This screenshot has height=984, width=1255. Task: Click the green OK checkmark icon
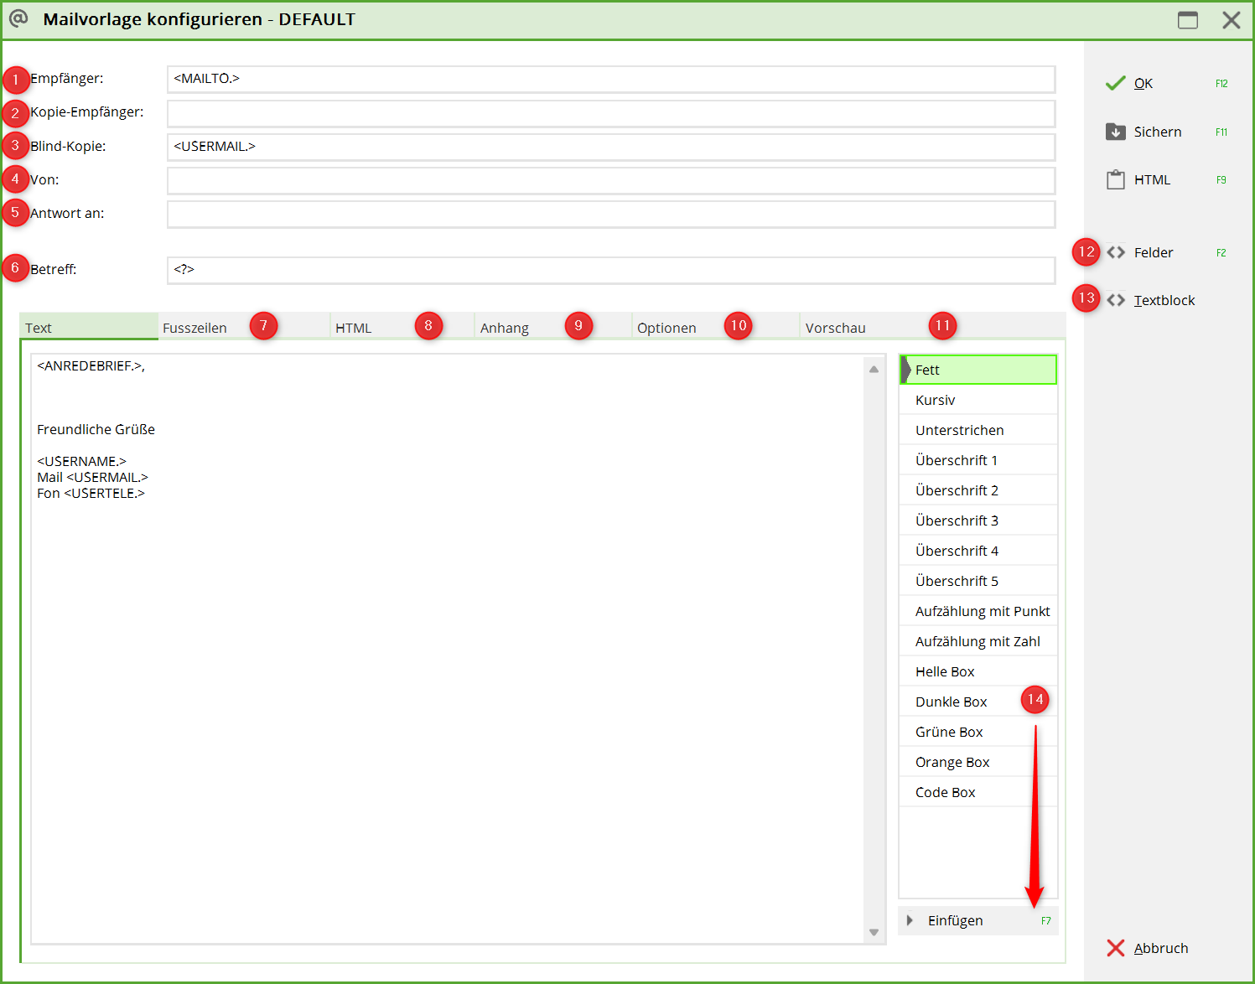[x=1115, y=83]
